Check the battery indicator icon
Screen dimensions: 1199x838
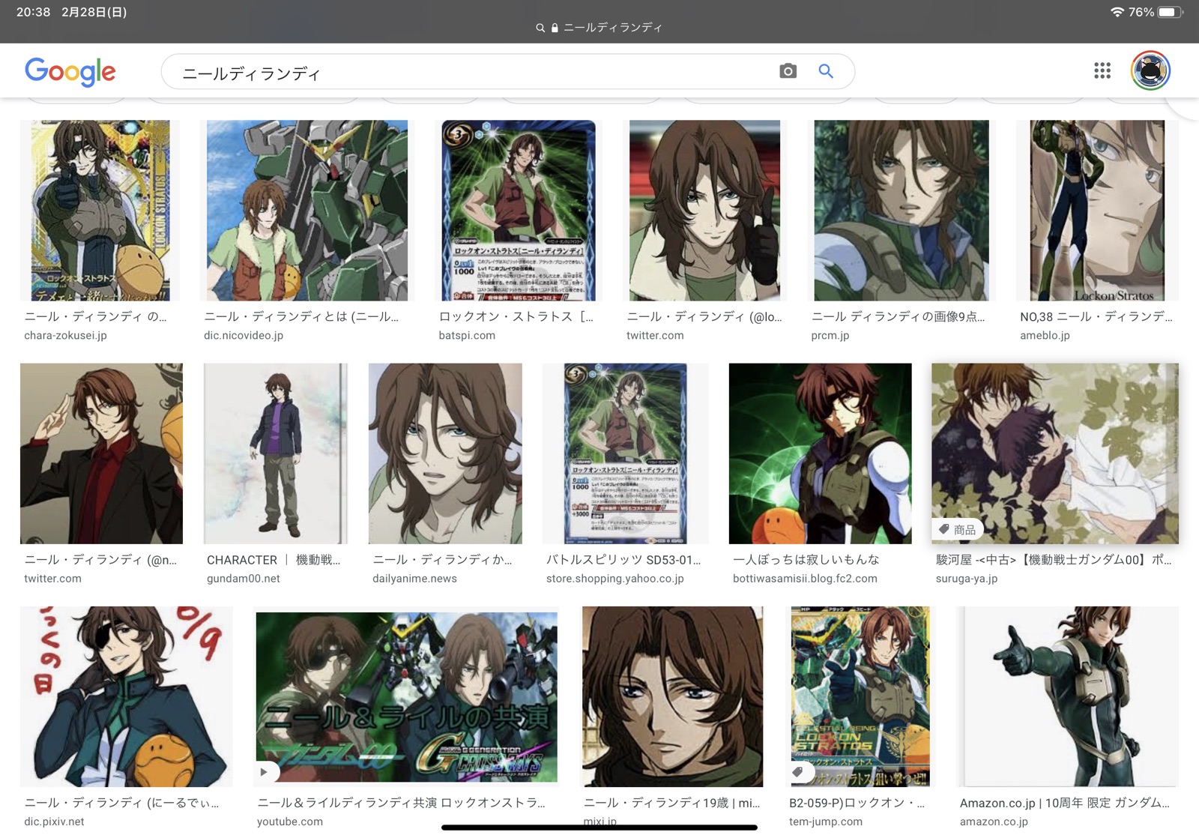tap(1169, 12)
